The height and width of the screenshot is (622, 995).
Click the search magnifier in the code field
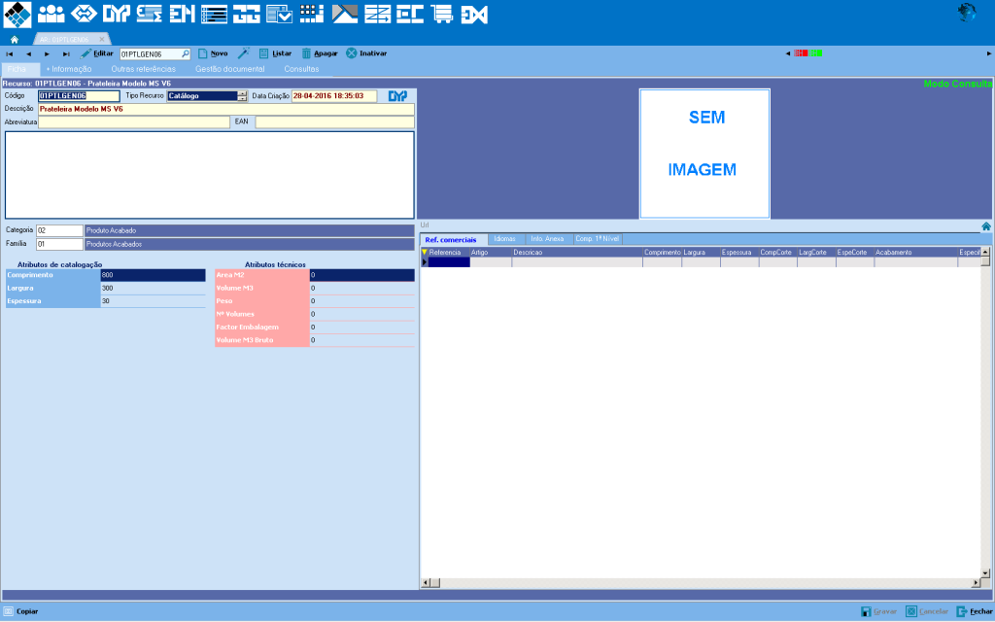click(x=185, y=53)
